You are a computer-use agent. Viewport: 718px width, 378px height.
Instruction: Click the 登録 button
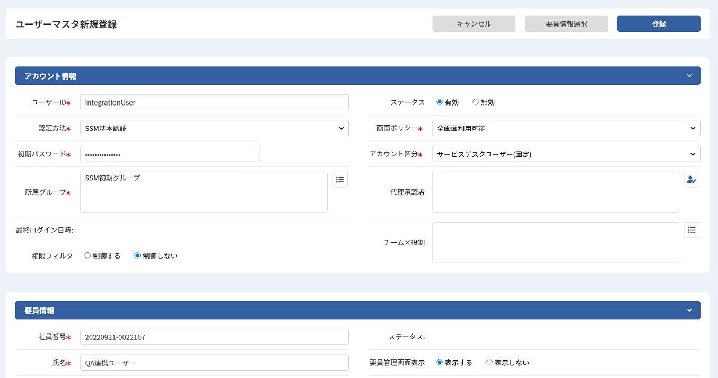click(659, 24)
